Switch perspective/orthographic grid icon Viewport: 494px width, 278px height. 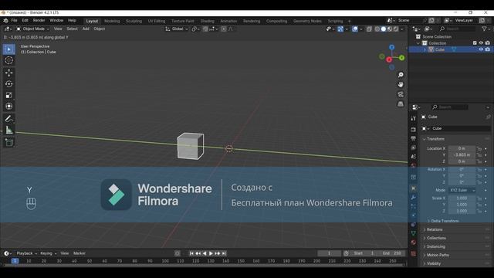click(x=401, y=104)
